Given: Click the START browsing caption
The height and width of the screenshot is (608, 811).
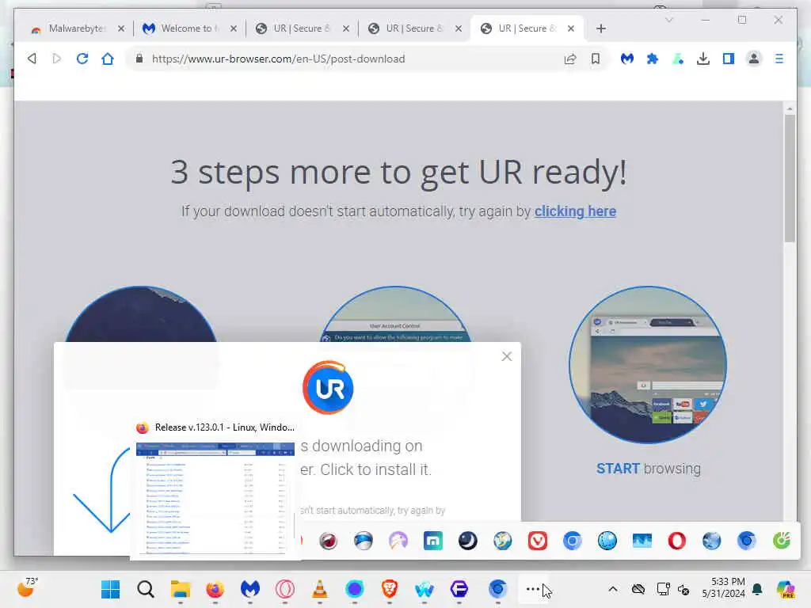Looking at the screenshot, I should tap(649, 469).
